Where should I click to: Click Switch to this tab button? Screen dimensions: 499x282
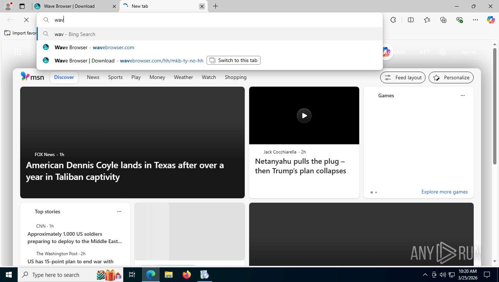[233, 60]
